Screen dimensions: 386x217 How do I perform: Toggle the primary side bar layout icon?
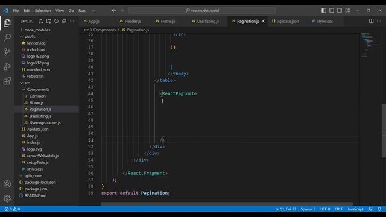324,11
